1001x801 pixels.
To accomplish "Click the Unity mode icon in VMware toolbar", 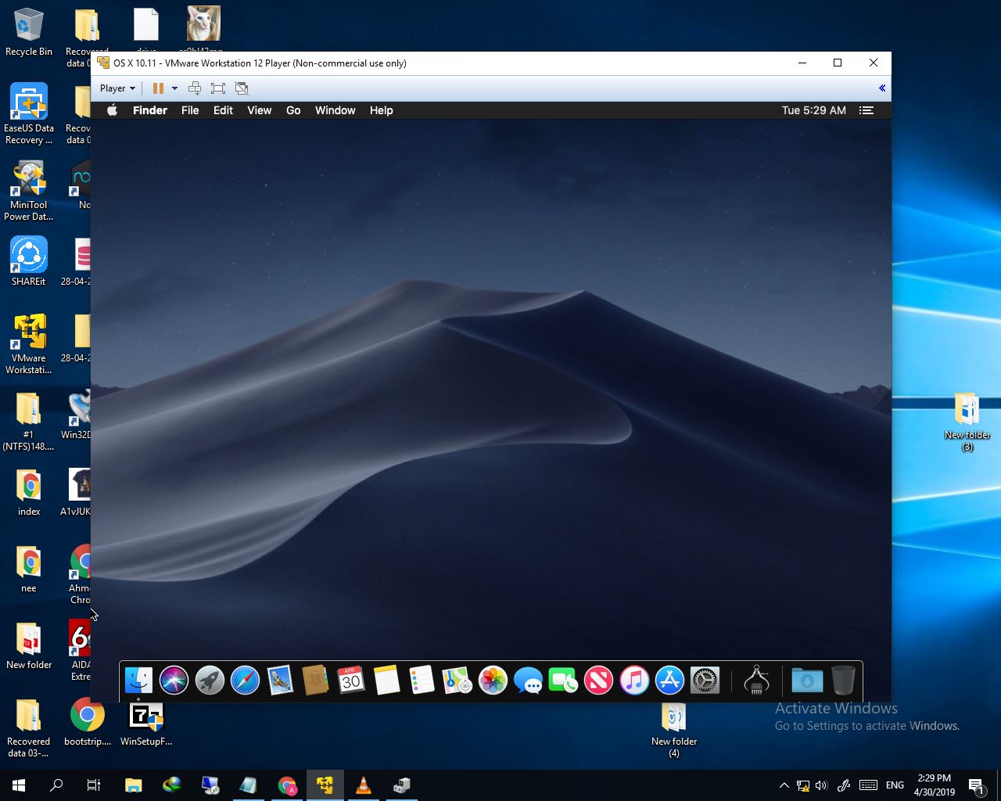I will click(242, 88).
